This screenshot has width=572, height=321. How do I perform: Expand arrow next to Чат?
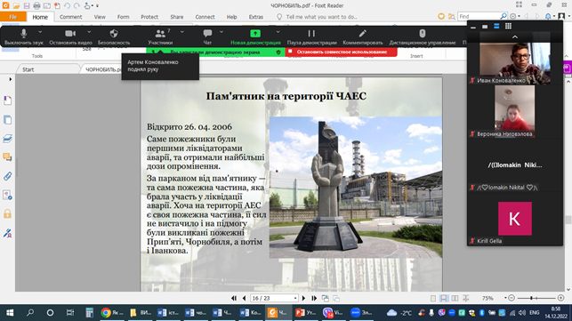pyautogui.click(x=222, y=32)
